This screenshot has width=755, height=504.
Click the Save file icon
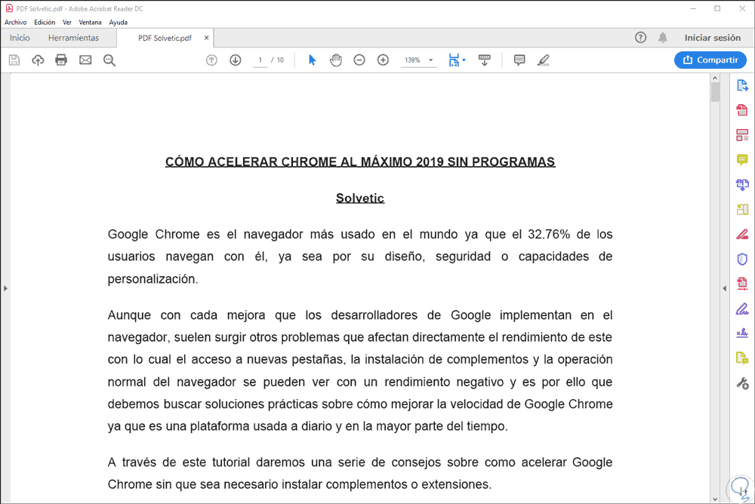tap(14, 60)
